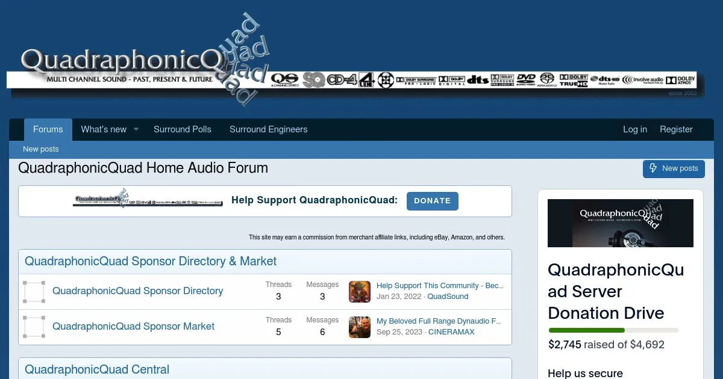Open the QuadraphonicQuad Sponsor Market forum

coord(134,327)
